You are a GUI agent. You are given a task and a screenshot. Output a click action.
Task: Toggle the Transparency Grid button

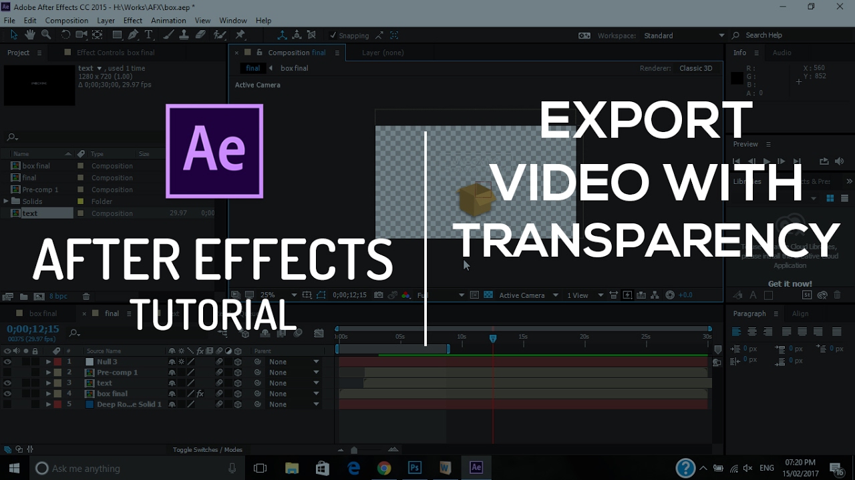[x=488, y=295]
